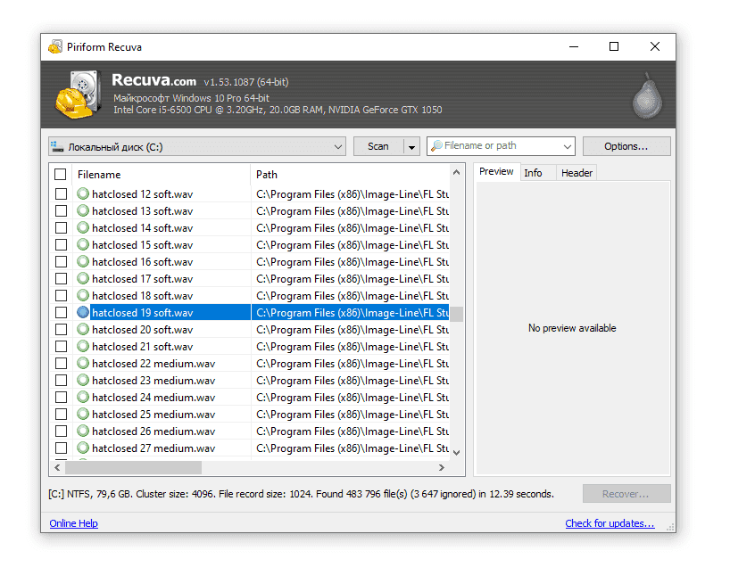Select the hatclosed 20 soft.wav filename
730x567 pixels.
click(x=143, y=330)
